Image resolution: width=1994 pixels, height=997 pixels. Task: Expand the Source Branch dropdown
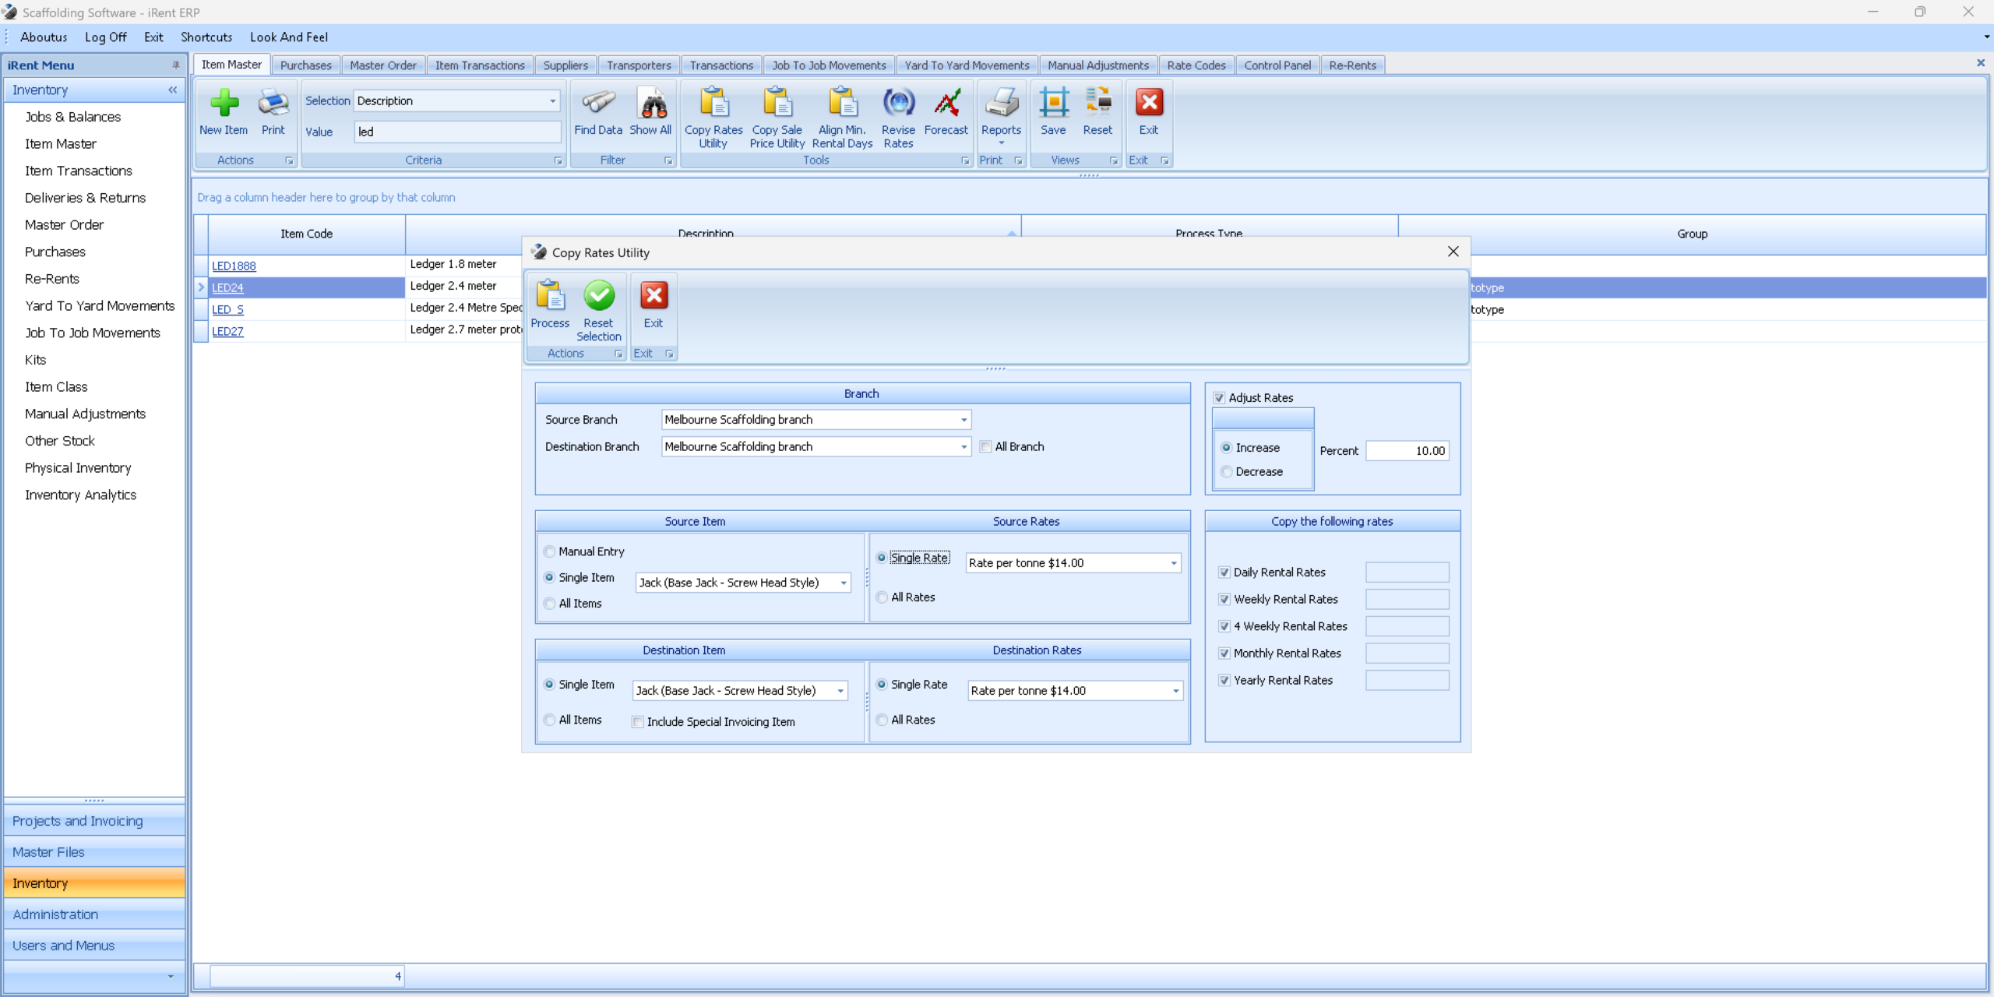964,420
